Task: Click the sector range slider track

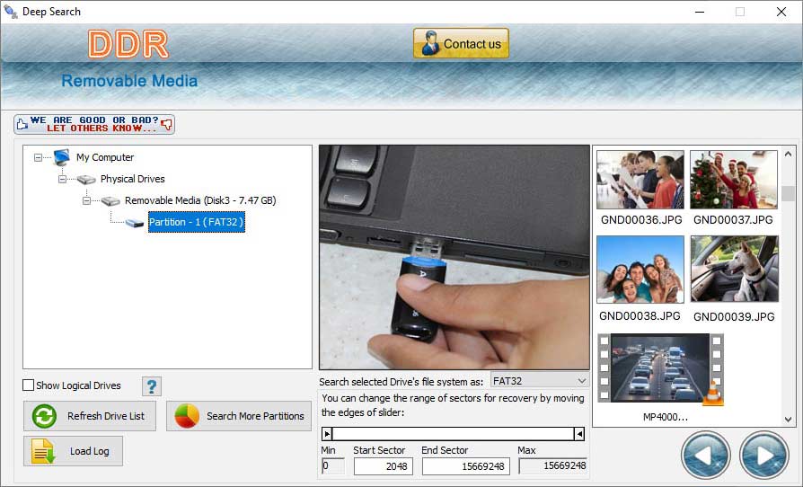Action: (x=454, y=434)
